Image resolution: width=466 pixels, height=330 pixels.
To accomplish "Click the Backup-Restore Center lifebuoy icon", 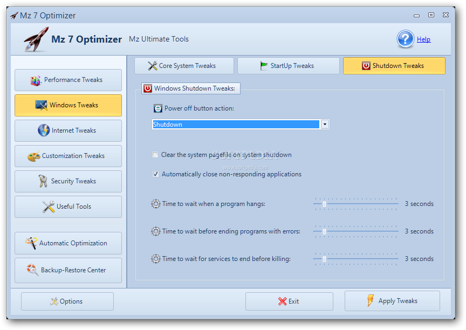I will [32, 270].
